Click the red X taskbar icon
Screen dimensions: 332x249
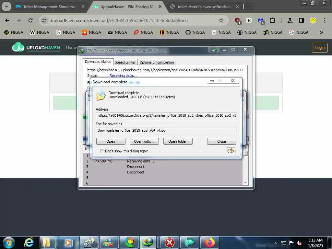point(169,243)
